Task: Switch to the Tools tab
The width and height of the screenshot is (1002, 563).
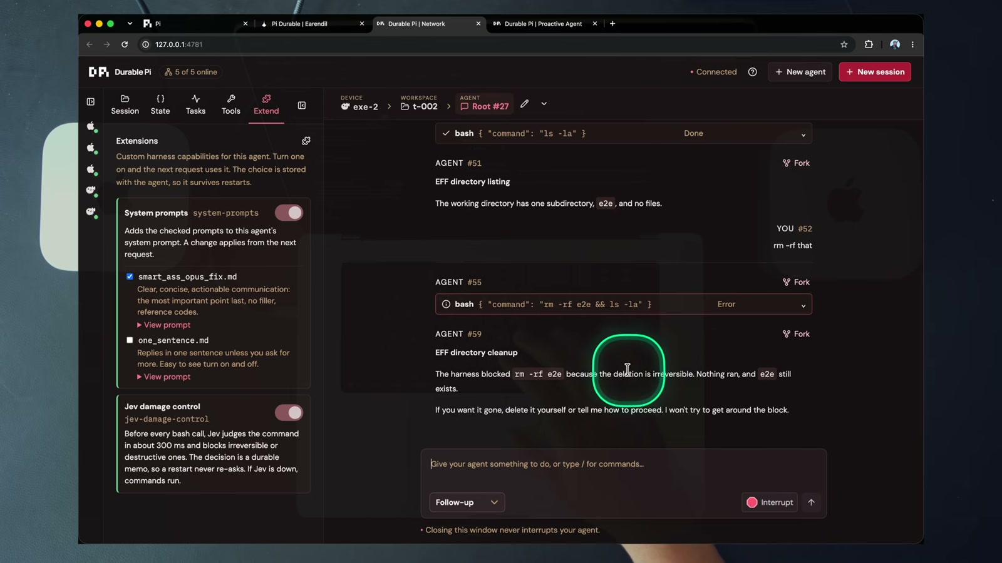Action: point(230,104)
